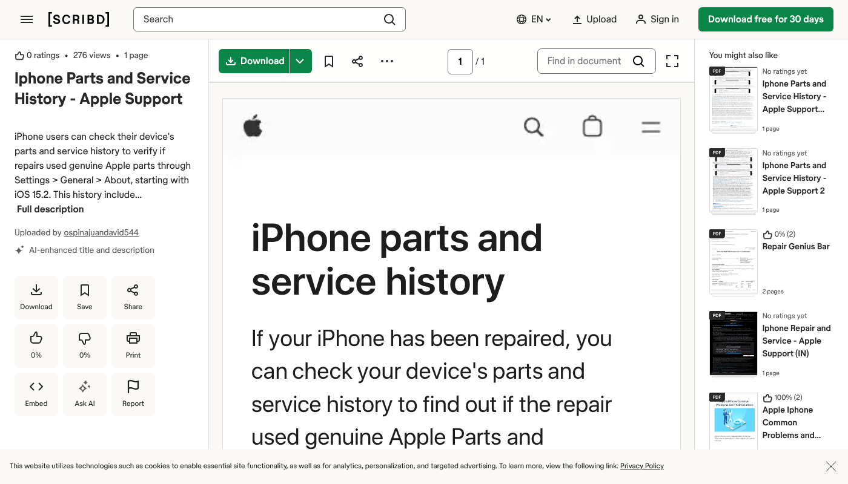This screenshot has height=484, width=848.
Task: Open the hamburger navigation menu
Action: coord(27,19)
